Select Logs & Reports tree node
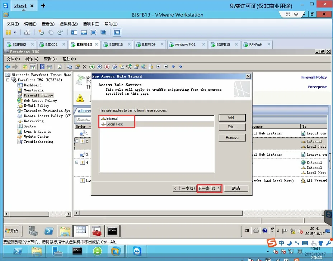Viewport: 333px width, 261px height. pos(37,131)
